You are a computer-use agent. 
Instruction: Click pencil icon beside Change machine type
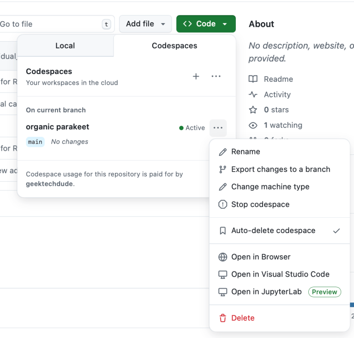pos(222,187)
